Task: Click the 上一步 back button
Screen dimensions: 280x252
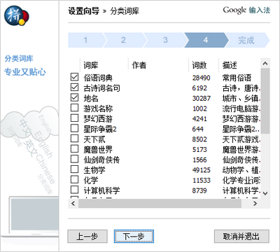Action: coord(87,237)
